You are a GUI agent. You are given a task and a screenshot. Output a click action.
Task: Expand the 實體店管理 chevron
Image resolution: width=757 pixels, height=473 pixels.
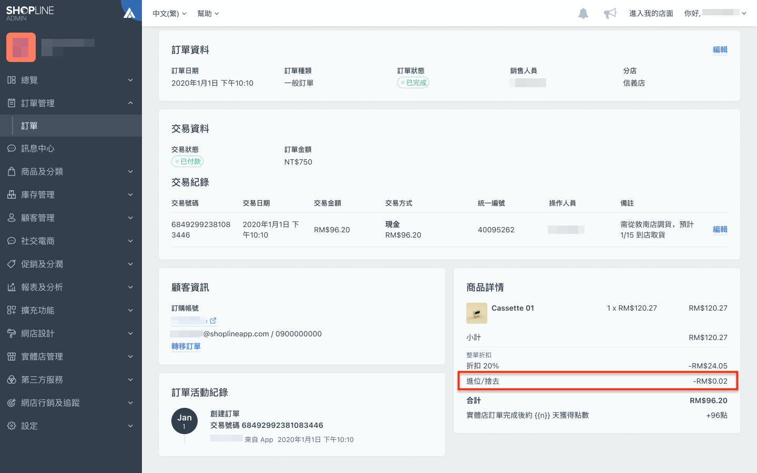130,356
